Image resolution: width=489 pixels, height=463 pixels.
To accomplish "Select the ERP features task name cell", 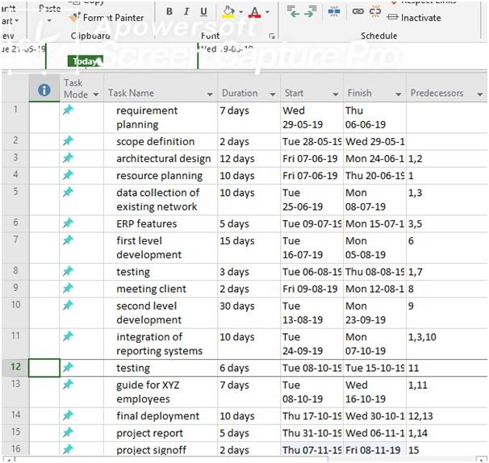I will [x=147, y=223].
